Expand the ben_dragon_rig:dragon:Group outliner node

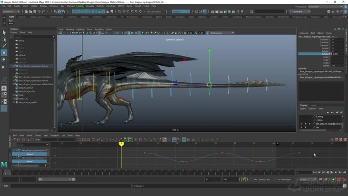pos(14,66)
